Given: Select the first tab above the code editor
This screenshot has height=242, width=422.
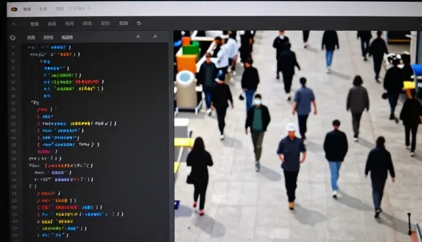Looking at the screenshot, I should (x=31, y=37).
